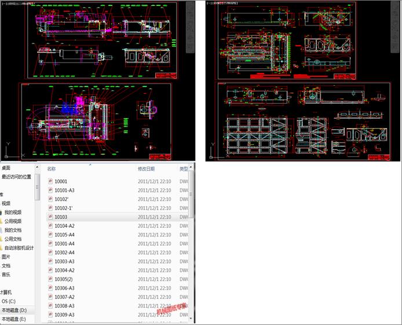Select the 10104-A2 file
402x325 pixels.
pyautogui.click(x=64, y=226)
